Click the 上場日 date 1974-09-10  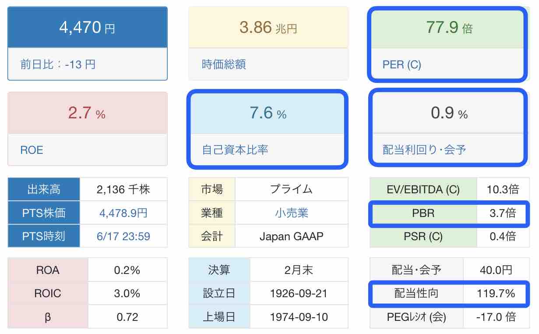point(299,316)
